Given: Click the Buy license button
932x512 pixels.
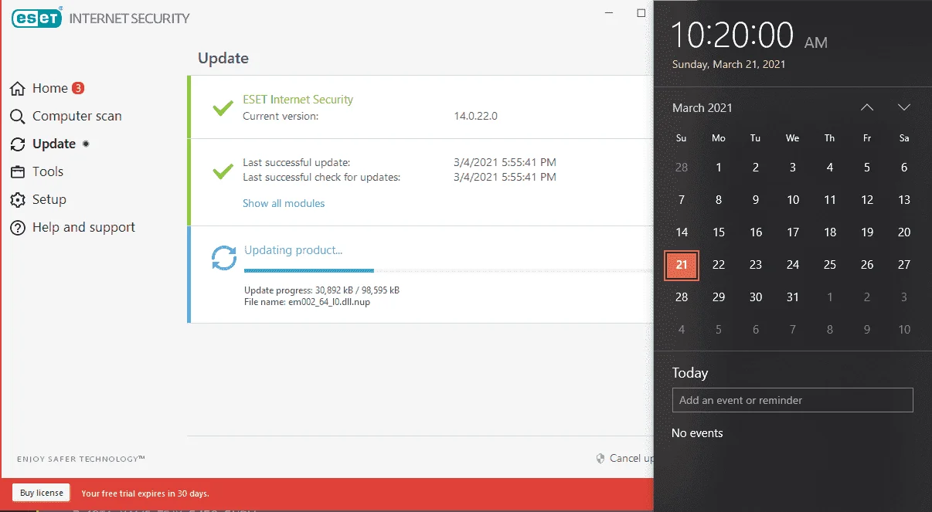Looking at the screenshot, I should tap(41, 493).
